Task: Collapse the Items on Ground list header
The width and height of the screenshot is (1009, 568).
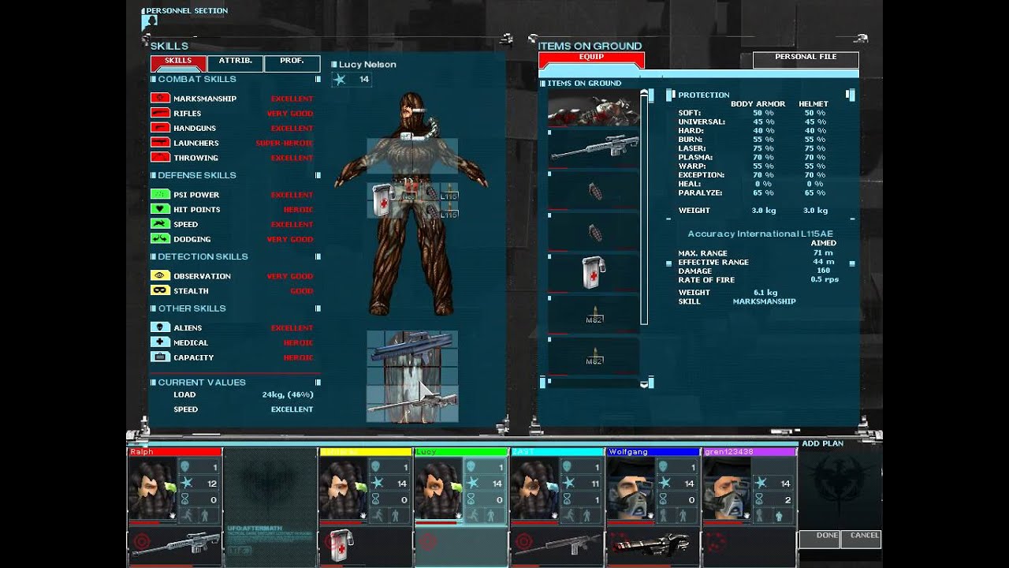Action: tap(542, 83)
